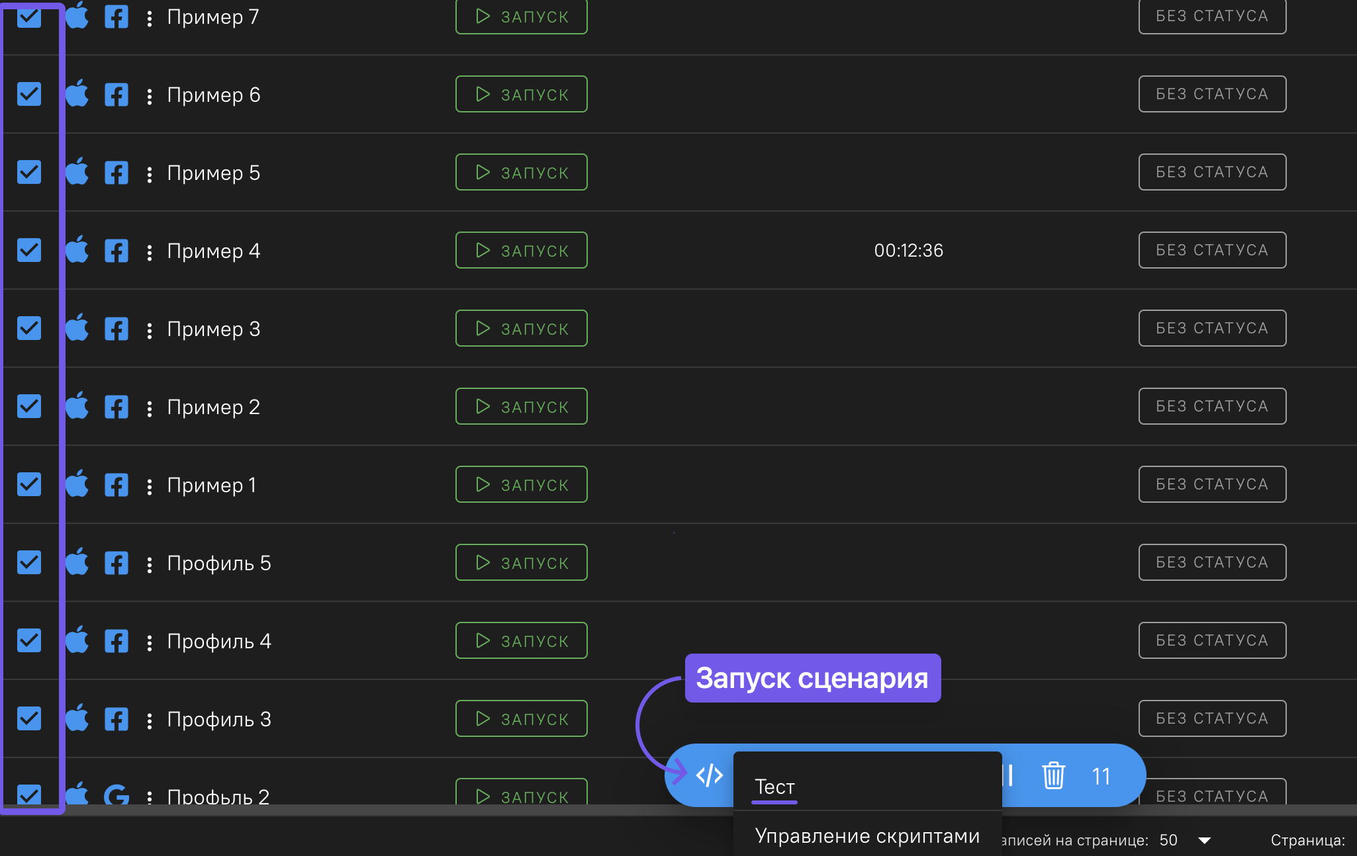Click the script launch code icon
Screen dimensions: 1357x856
point(709,775)
